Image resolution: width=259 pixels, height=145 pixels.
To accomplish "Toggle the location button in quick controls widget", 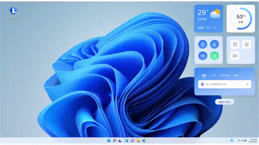I will pyautogui.click(x=203, y=44).
